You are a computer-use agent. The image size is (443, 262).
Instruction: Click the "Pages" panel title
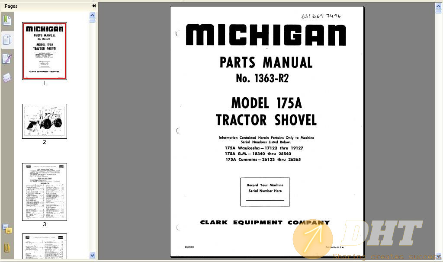click(11, 6)
